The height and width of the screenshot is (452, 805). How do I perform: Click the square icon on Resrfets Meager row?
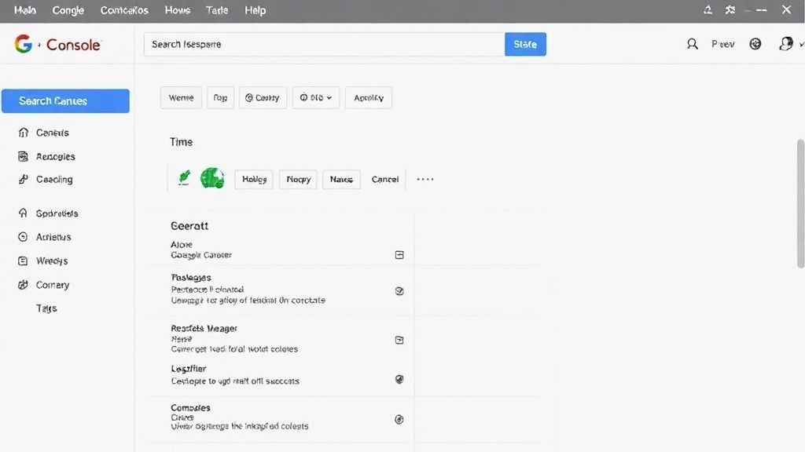[x=399, y=340]
